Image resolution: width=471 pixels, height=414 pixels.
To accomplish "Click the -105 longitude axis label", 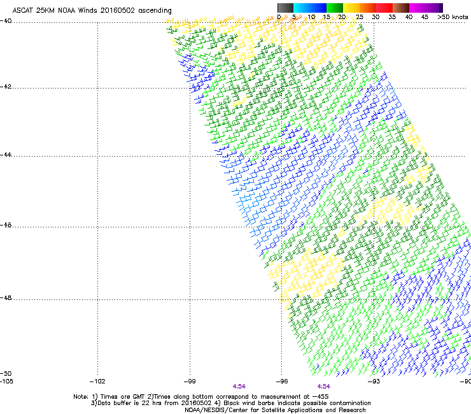I will coord(6,382).
